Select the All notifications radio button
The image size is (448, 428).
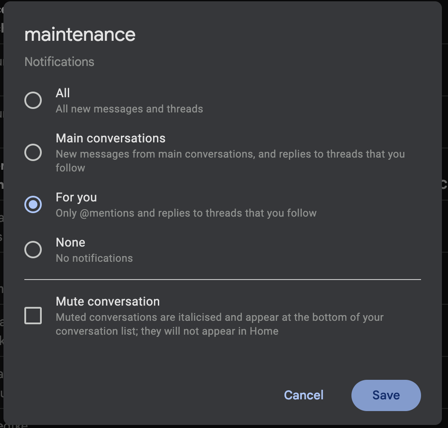(33, 100)
